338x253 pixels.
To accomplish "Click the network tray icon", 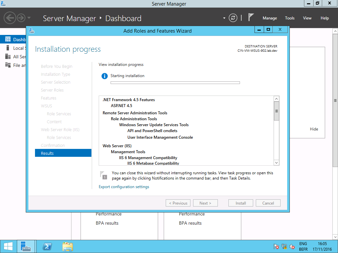I will [284, 246].
